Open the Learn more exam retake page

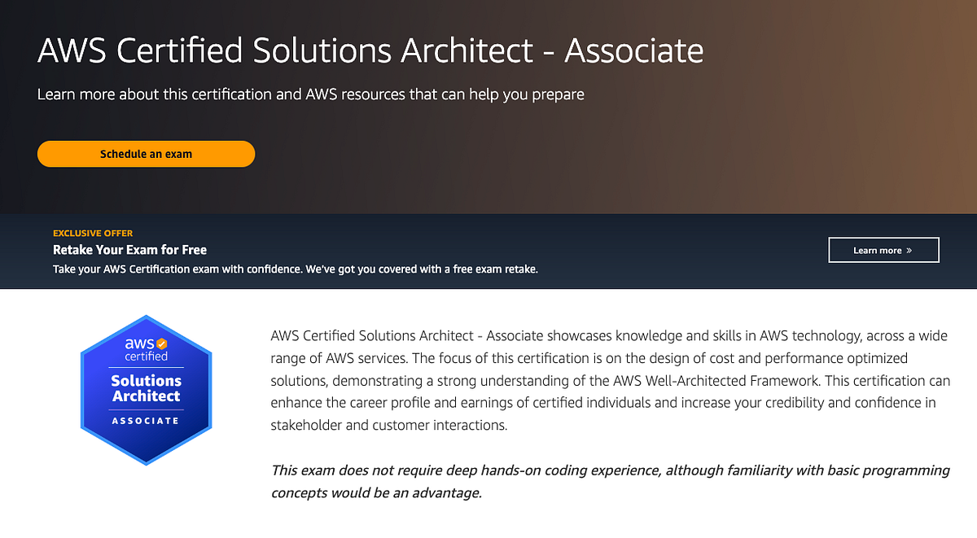pyautogui.click(x=883, y=250)
